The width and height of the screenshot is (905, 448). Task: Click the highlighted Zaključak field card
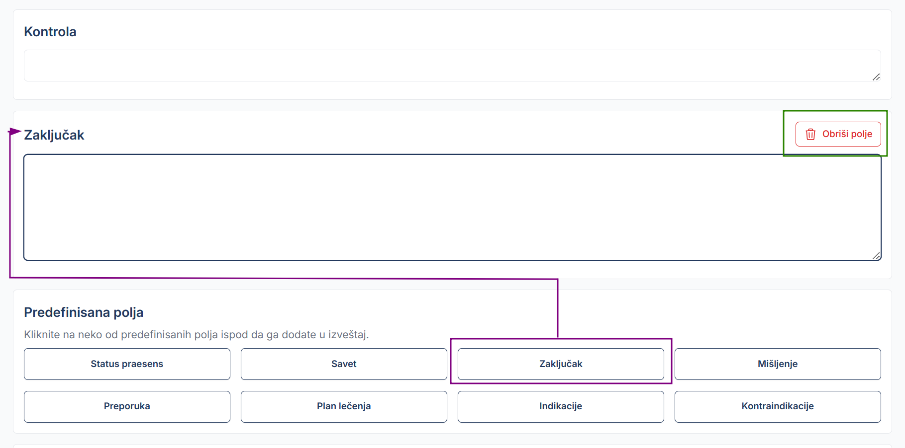[x=561, y=364]
